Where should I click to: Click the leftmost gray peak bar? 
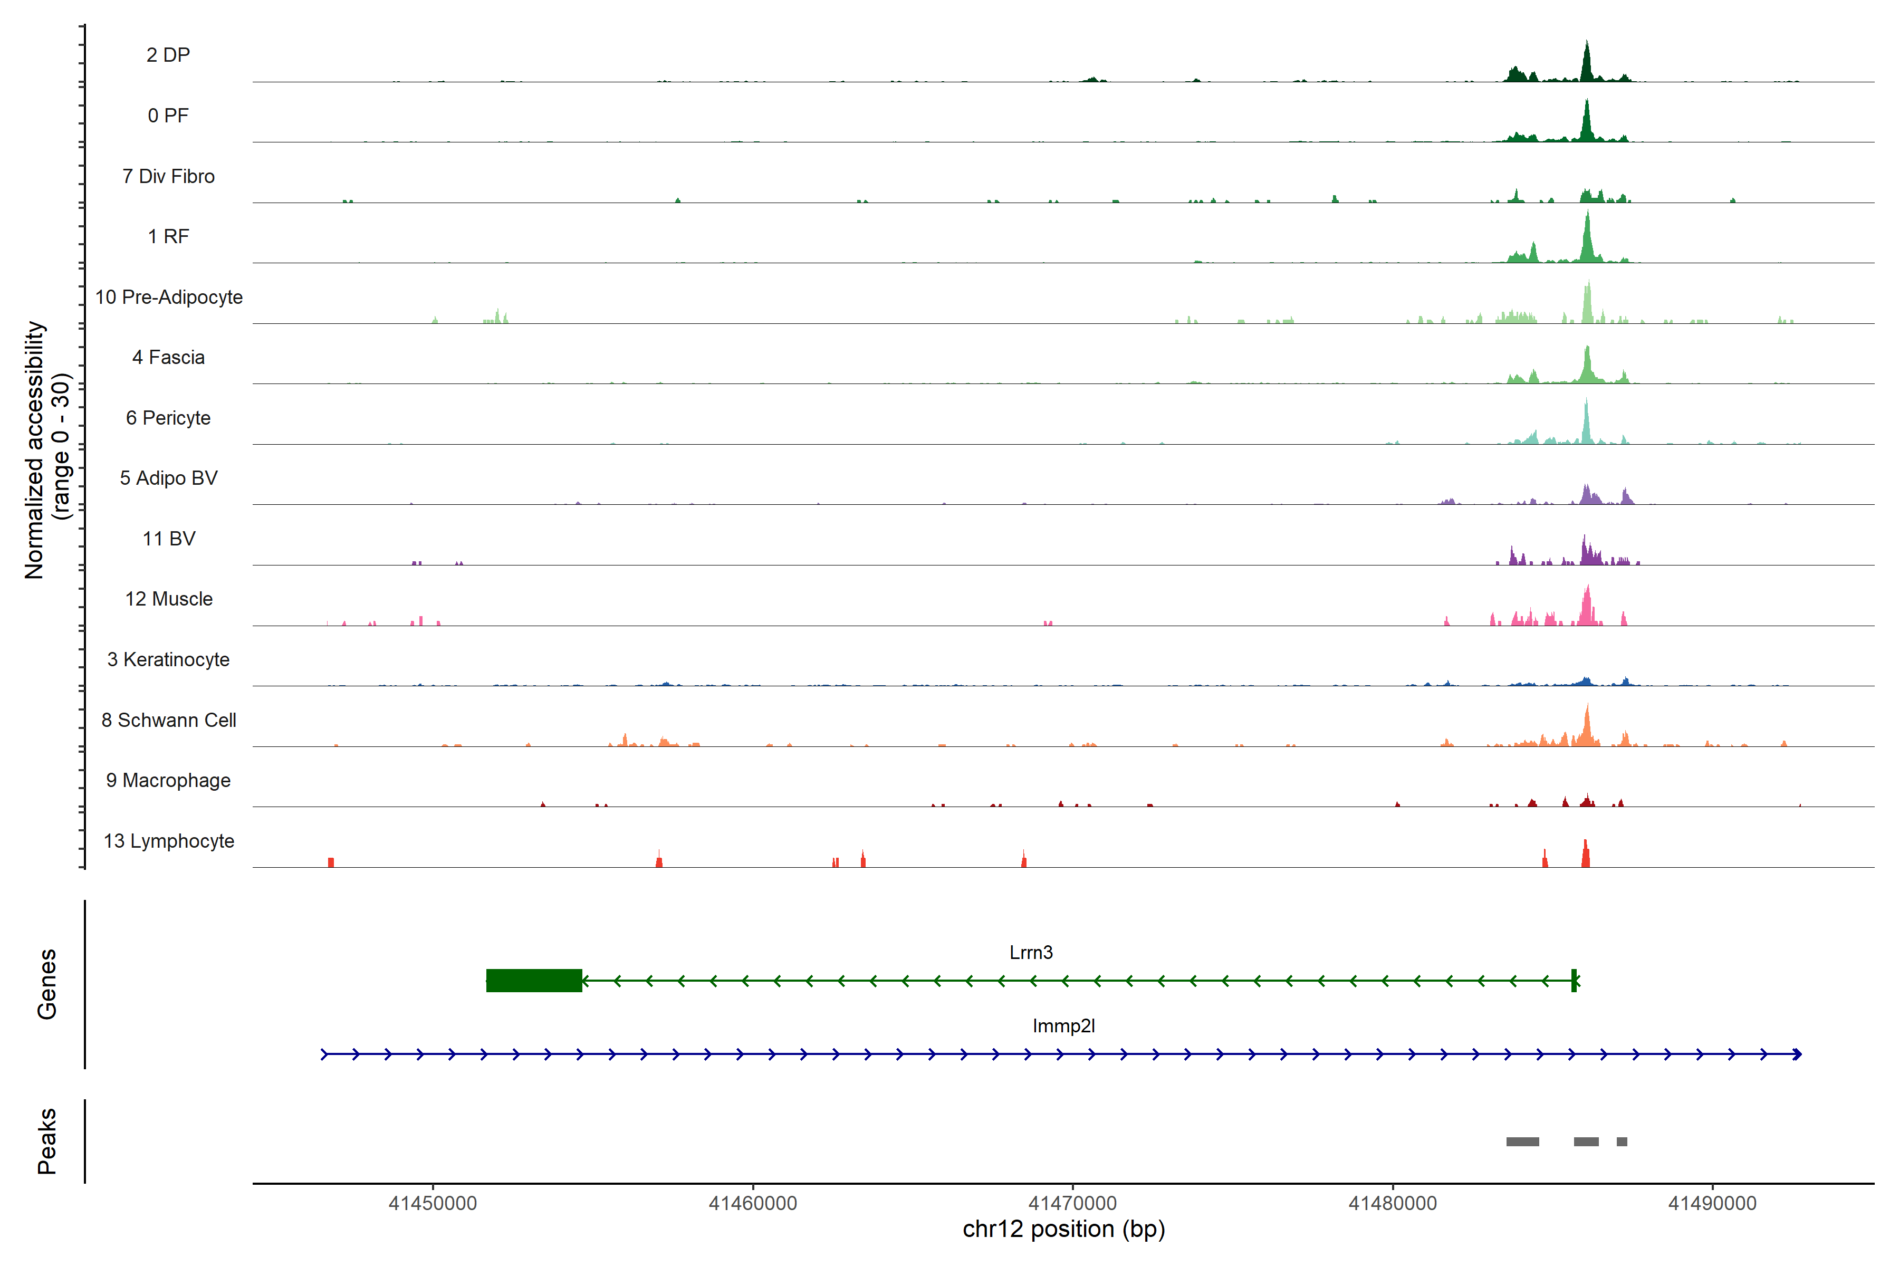tap(1522, 1142)
